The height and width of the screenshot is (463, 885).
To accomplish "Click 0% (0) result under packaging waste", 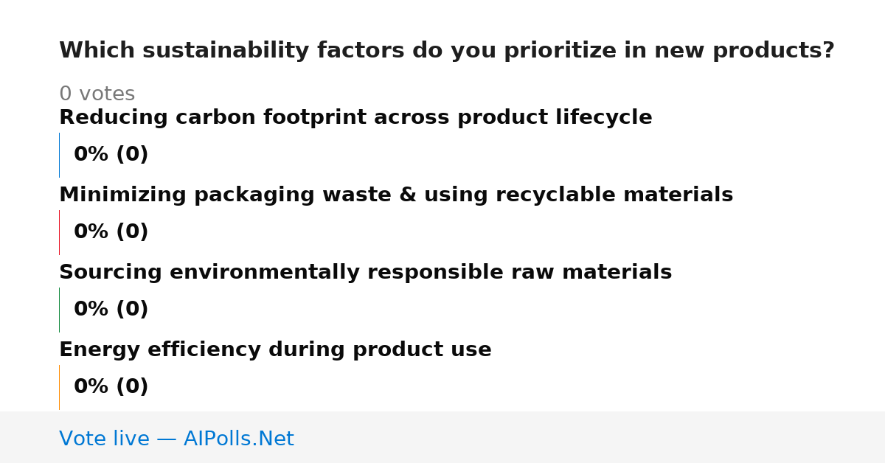I will coord(111,232).
